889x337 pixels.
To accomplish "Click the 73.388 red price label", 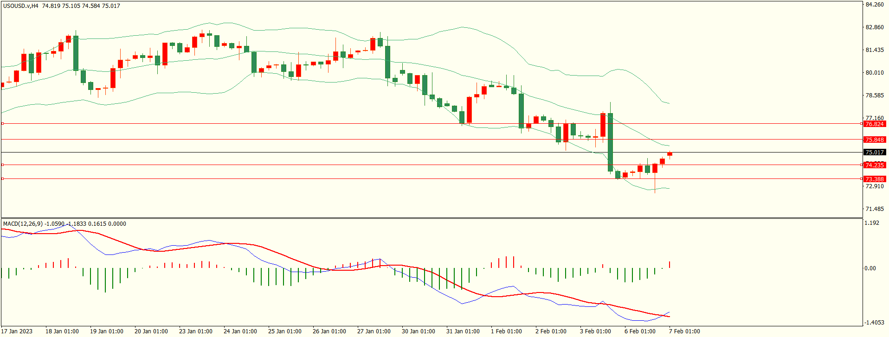I will pyautogui.click(x=875, y=179).
